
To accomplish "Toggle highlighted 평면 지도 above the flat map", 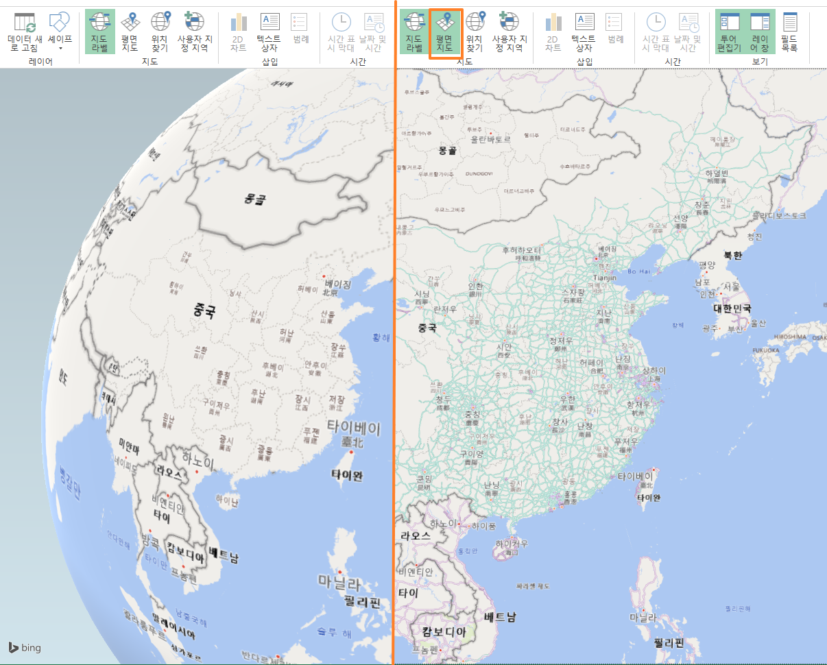I will click(446, 33).
